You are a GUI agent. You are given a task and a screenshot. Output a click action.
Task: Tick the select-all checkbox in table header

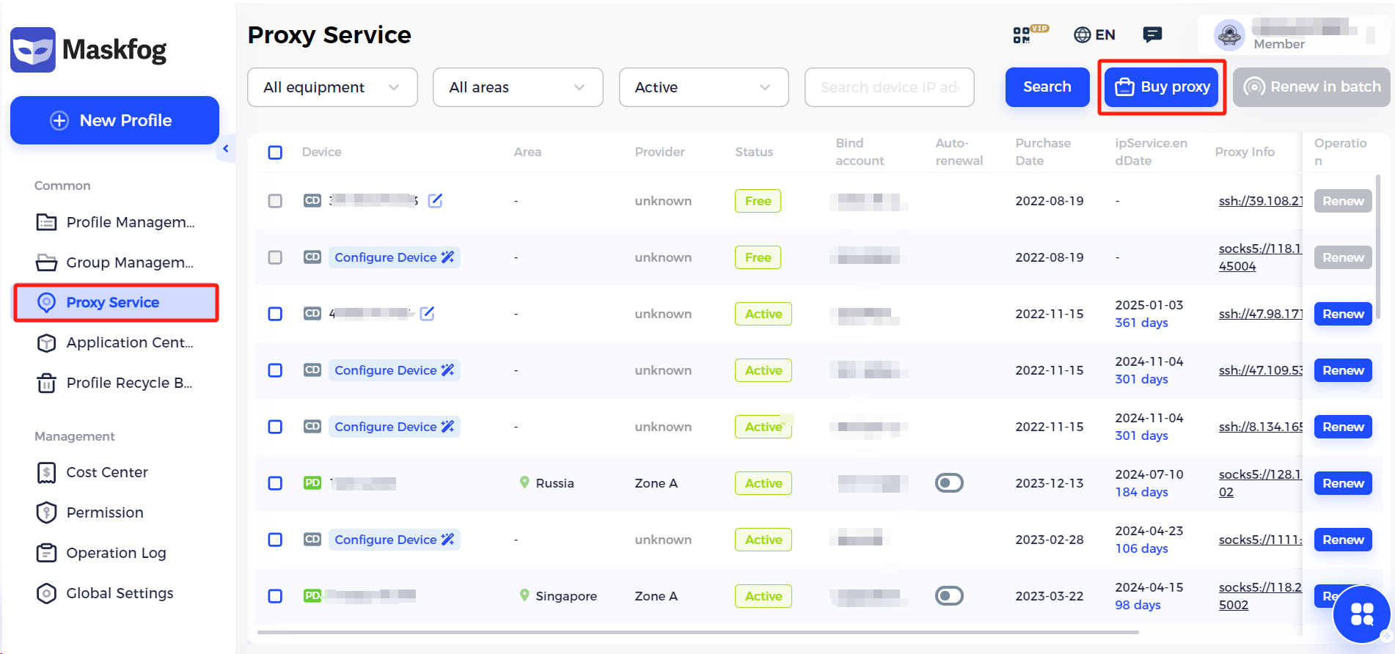point(275,153)
